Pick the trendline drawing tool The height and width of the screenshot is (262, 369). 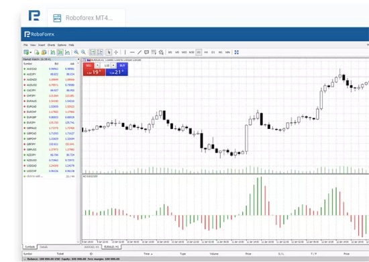point(140,52)
